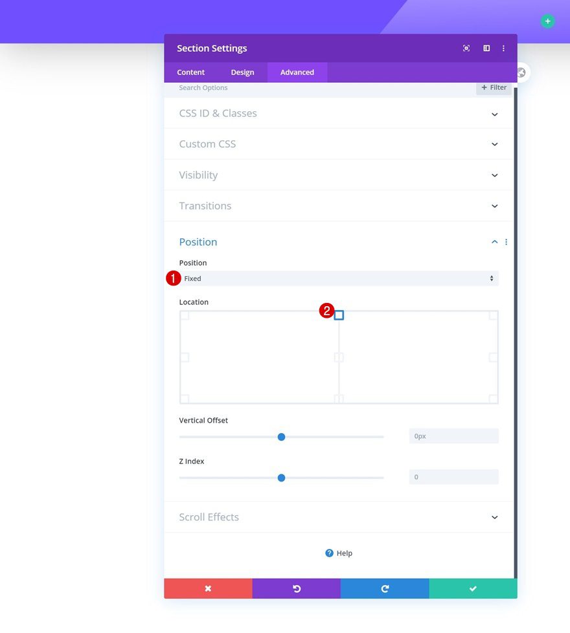Click the blue Help question mark icon
This screenshot has height=633, width=570.
(x=329, y=553)
